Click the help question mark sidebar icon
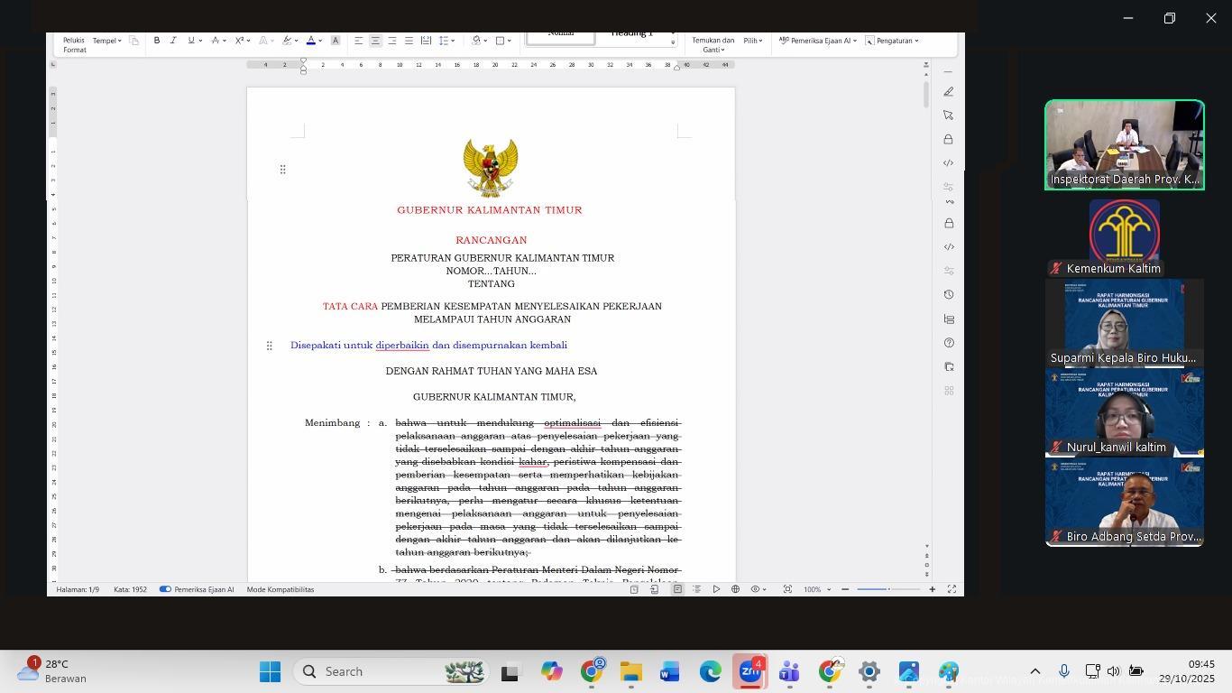The height and width of the screenshot is (693, 1232). click(x=948, y=343)
